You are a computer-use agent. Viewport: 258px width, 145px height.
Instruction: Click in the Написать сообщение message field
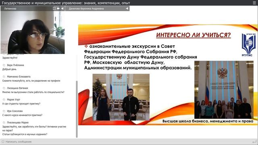pos(128,141)
